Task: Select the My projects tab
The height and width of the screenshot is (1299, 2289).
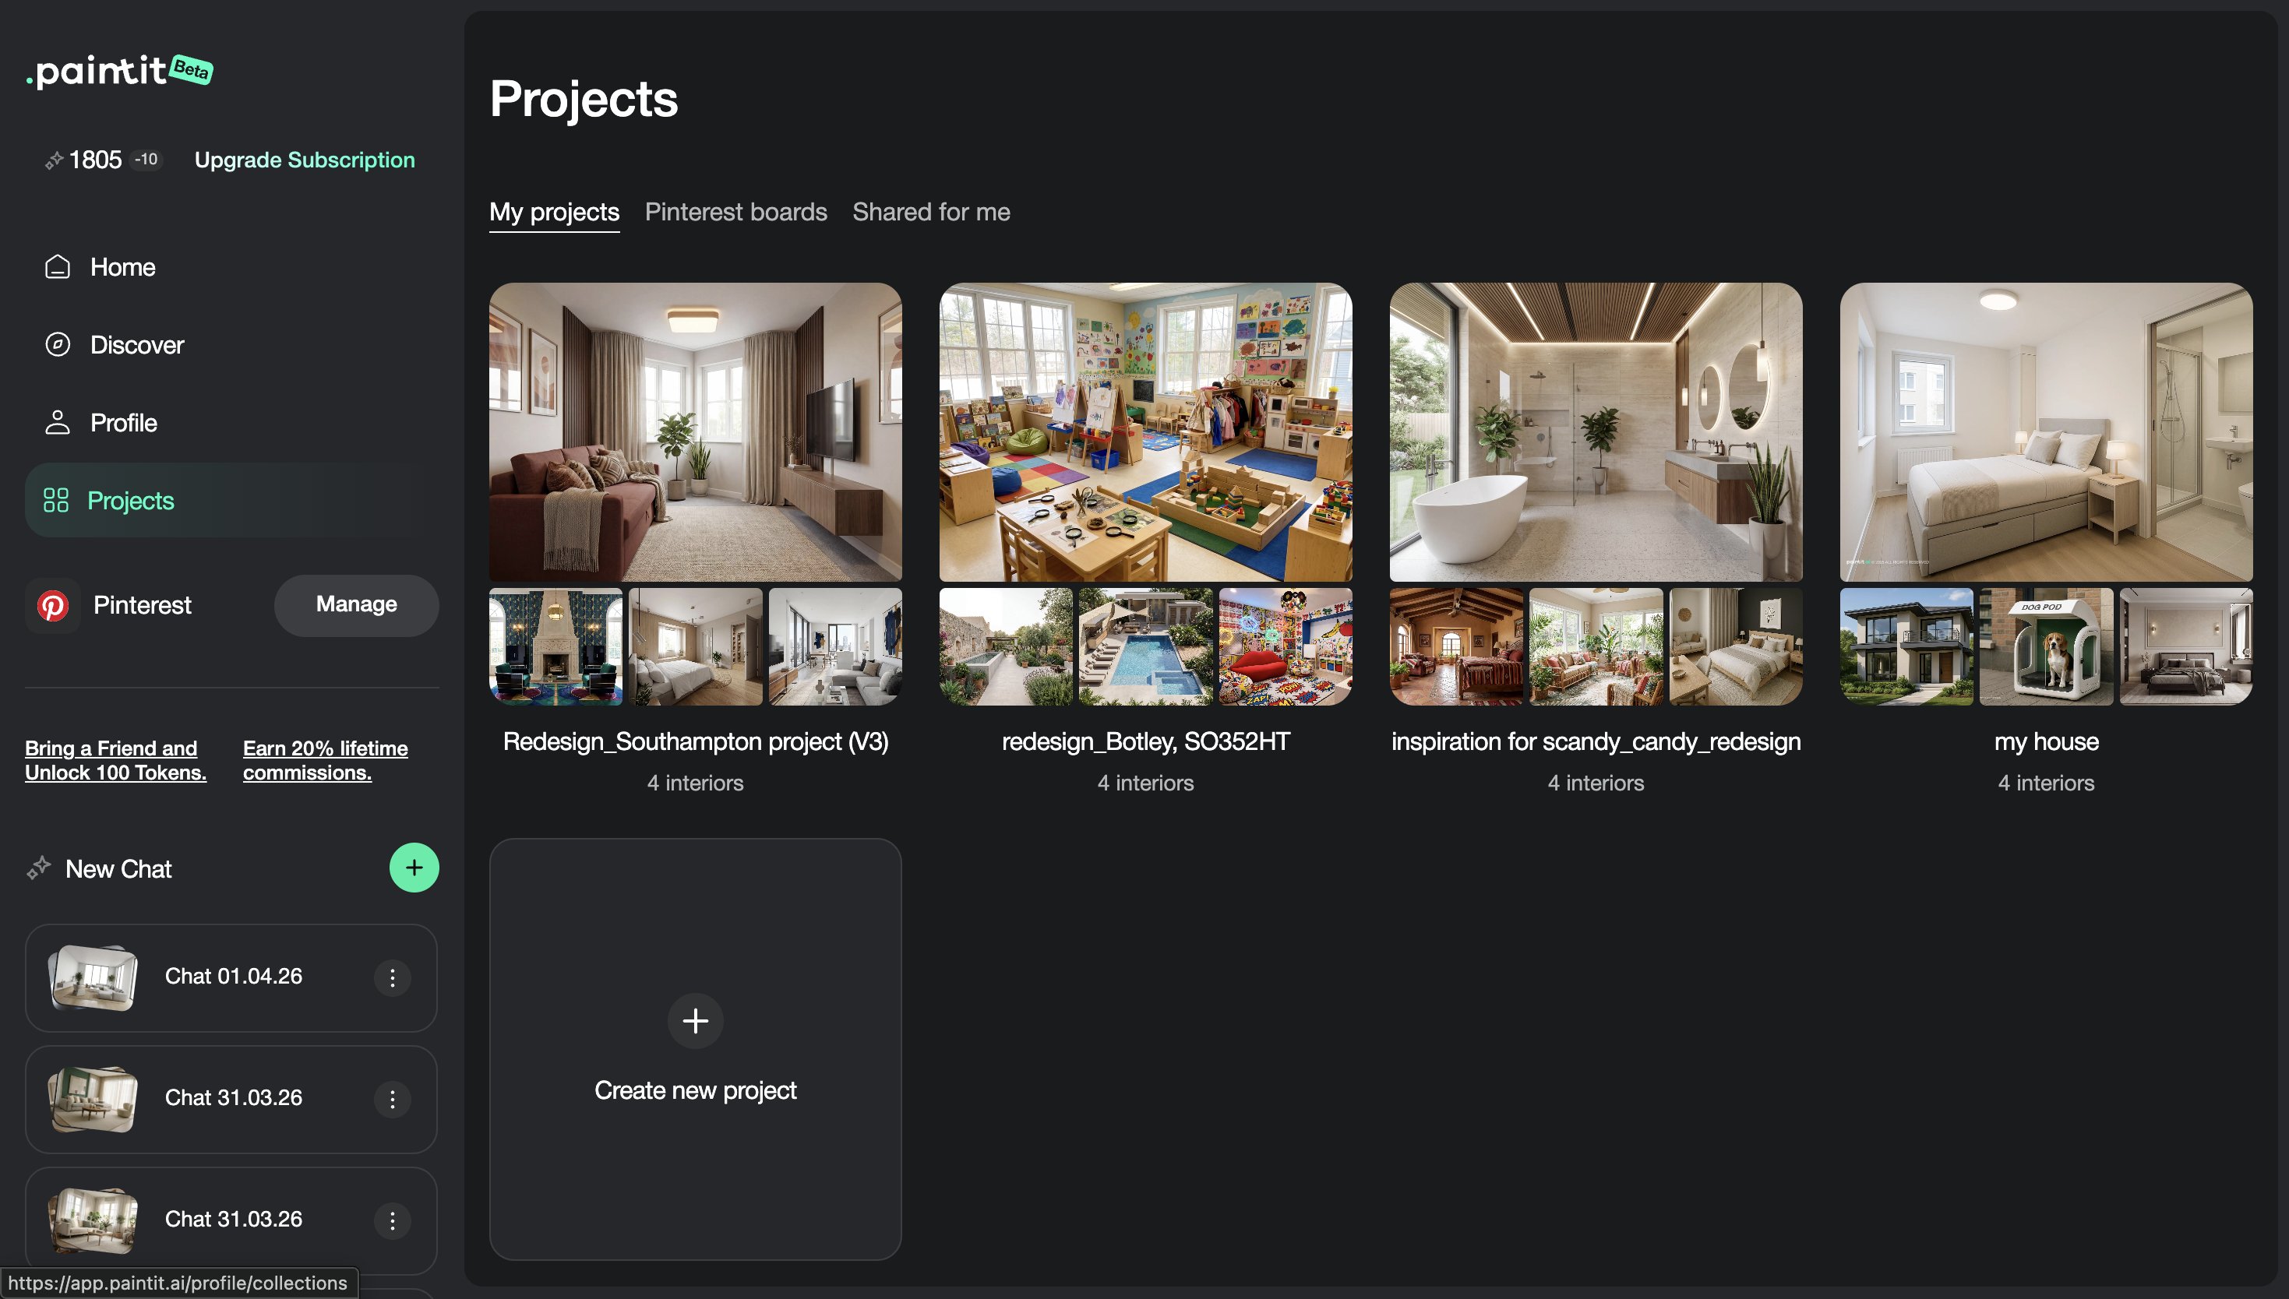Action: (553, 213)
